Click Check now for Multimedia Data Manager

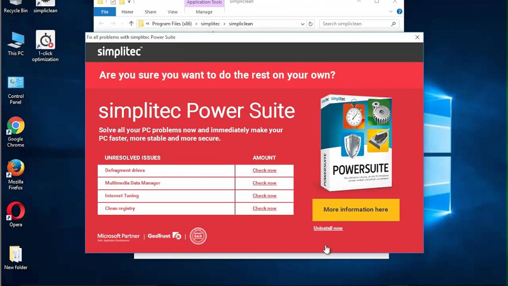pyautogui.click(x=264, y=183)
